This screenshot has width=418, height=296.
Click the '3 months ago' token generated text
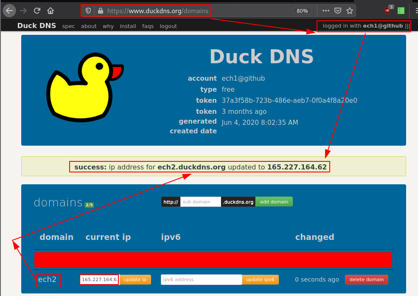click(x=244, y=111)
